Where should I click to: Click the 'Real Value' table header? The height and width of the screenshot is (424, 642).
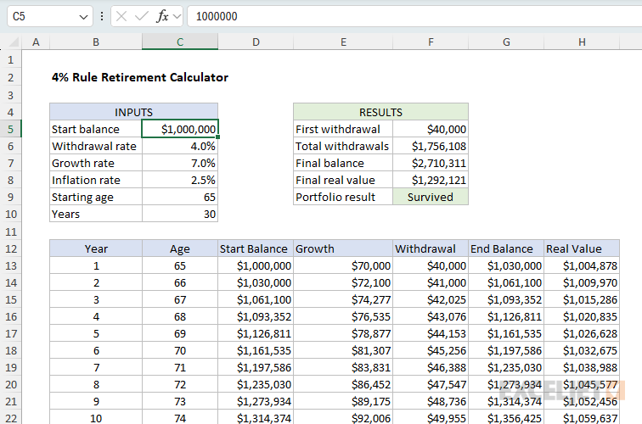click(582, 248)
